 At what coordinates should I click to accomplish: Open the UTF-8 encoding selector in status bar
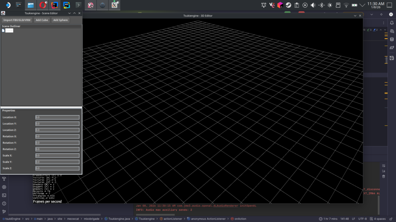[x=363, y=219]
